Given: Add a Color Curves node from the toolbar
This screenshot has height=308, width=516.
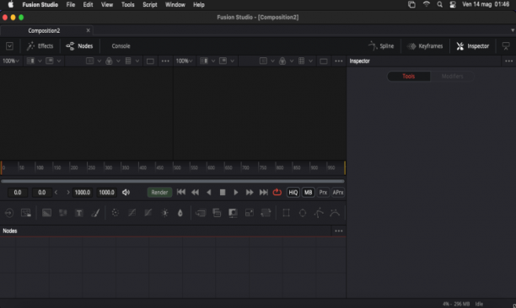Looking at the screenshot, I should (132, 213).
